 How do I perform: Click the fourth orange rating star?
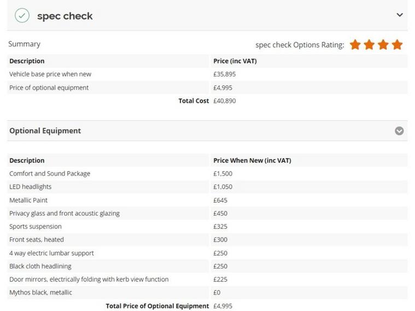(397, 44)
